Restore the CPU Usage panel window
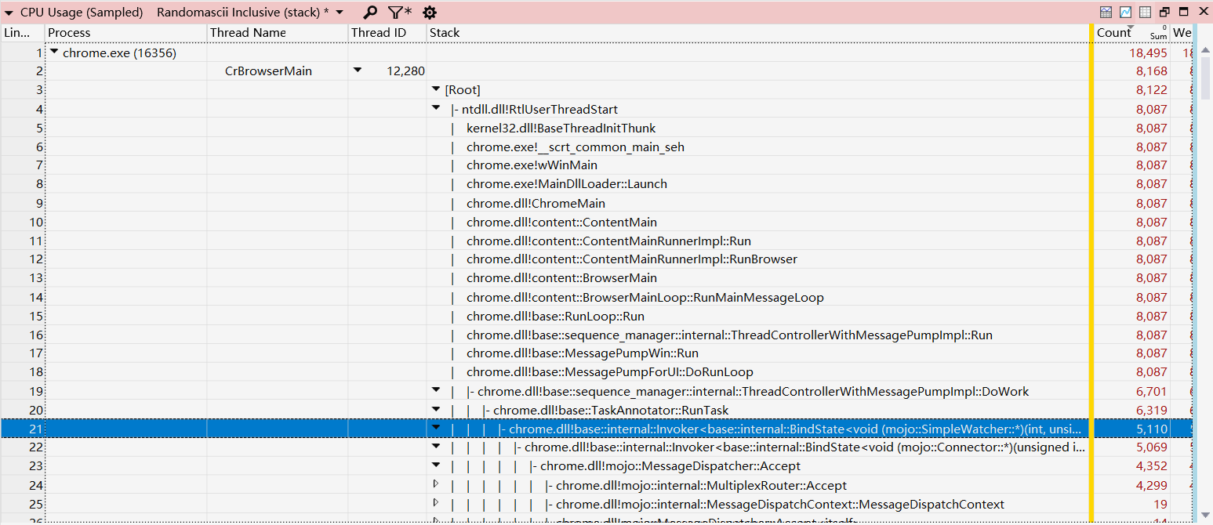 [1164, 12]
